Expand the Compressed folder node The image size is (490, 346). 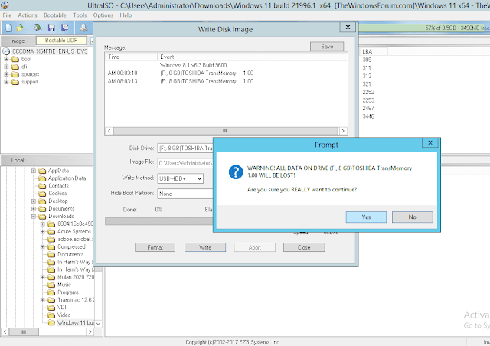(x=43, y=247)
